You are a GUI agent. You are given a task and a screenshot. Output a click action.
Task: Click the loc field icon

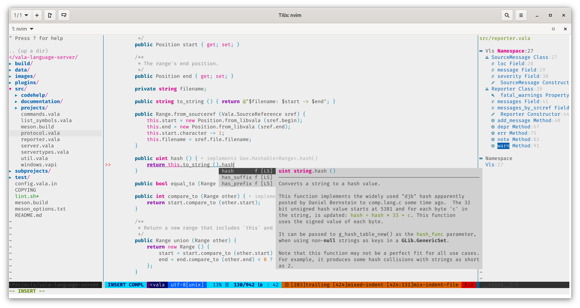pos(493,64)
